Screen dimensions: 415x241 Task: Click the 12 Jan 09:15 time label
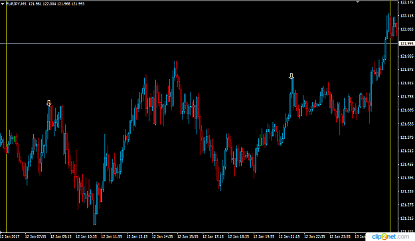pyautogui.click(x=61, y=236)
